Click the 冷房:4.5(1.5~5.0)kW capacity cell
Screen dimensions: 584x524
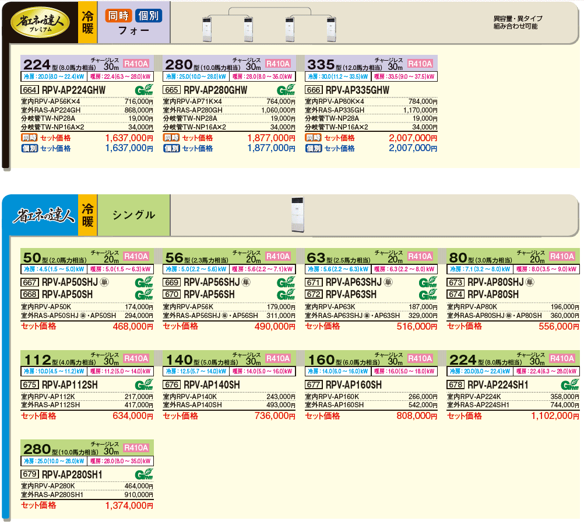tap(54, 269)
